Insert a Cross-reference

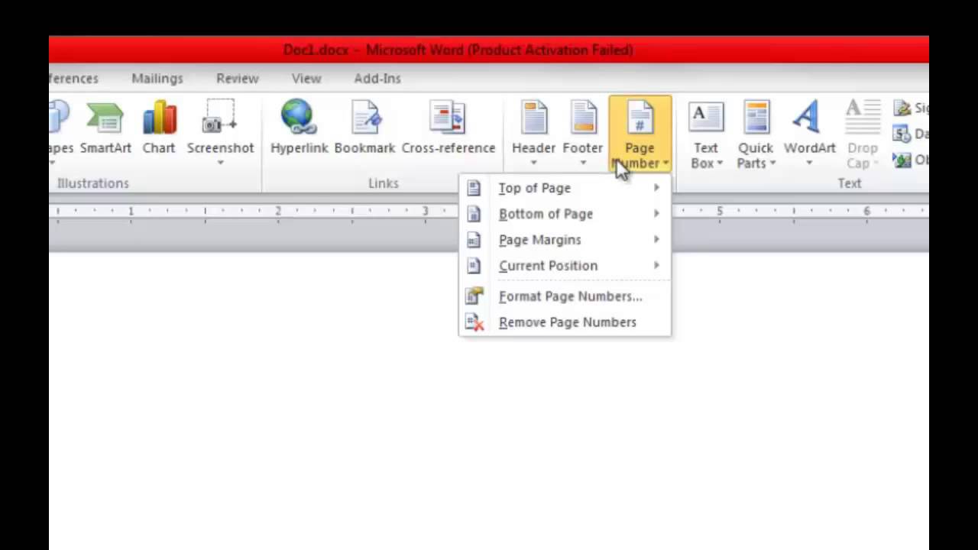(x=449, y=128)
